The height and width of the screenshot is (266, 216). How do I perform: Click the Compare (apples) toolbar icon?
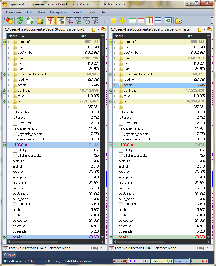(9, 21)
